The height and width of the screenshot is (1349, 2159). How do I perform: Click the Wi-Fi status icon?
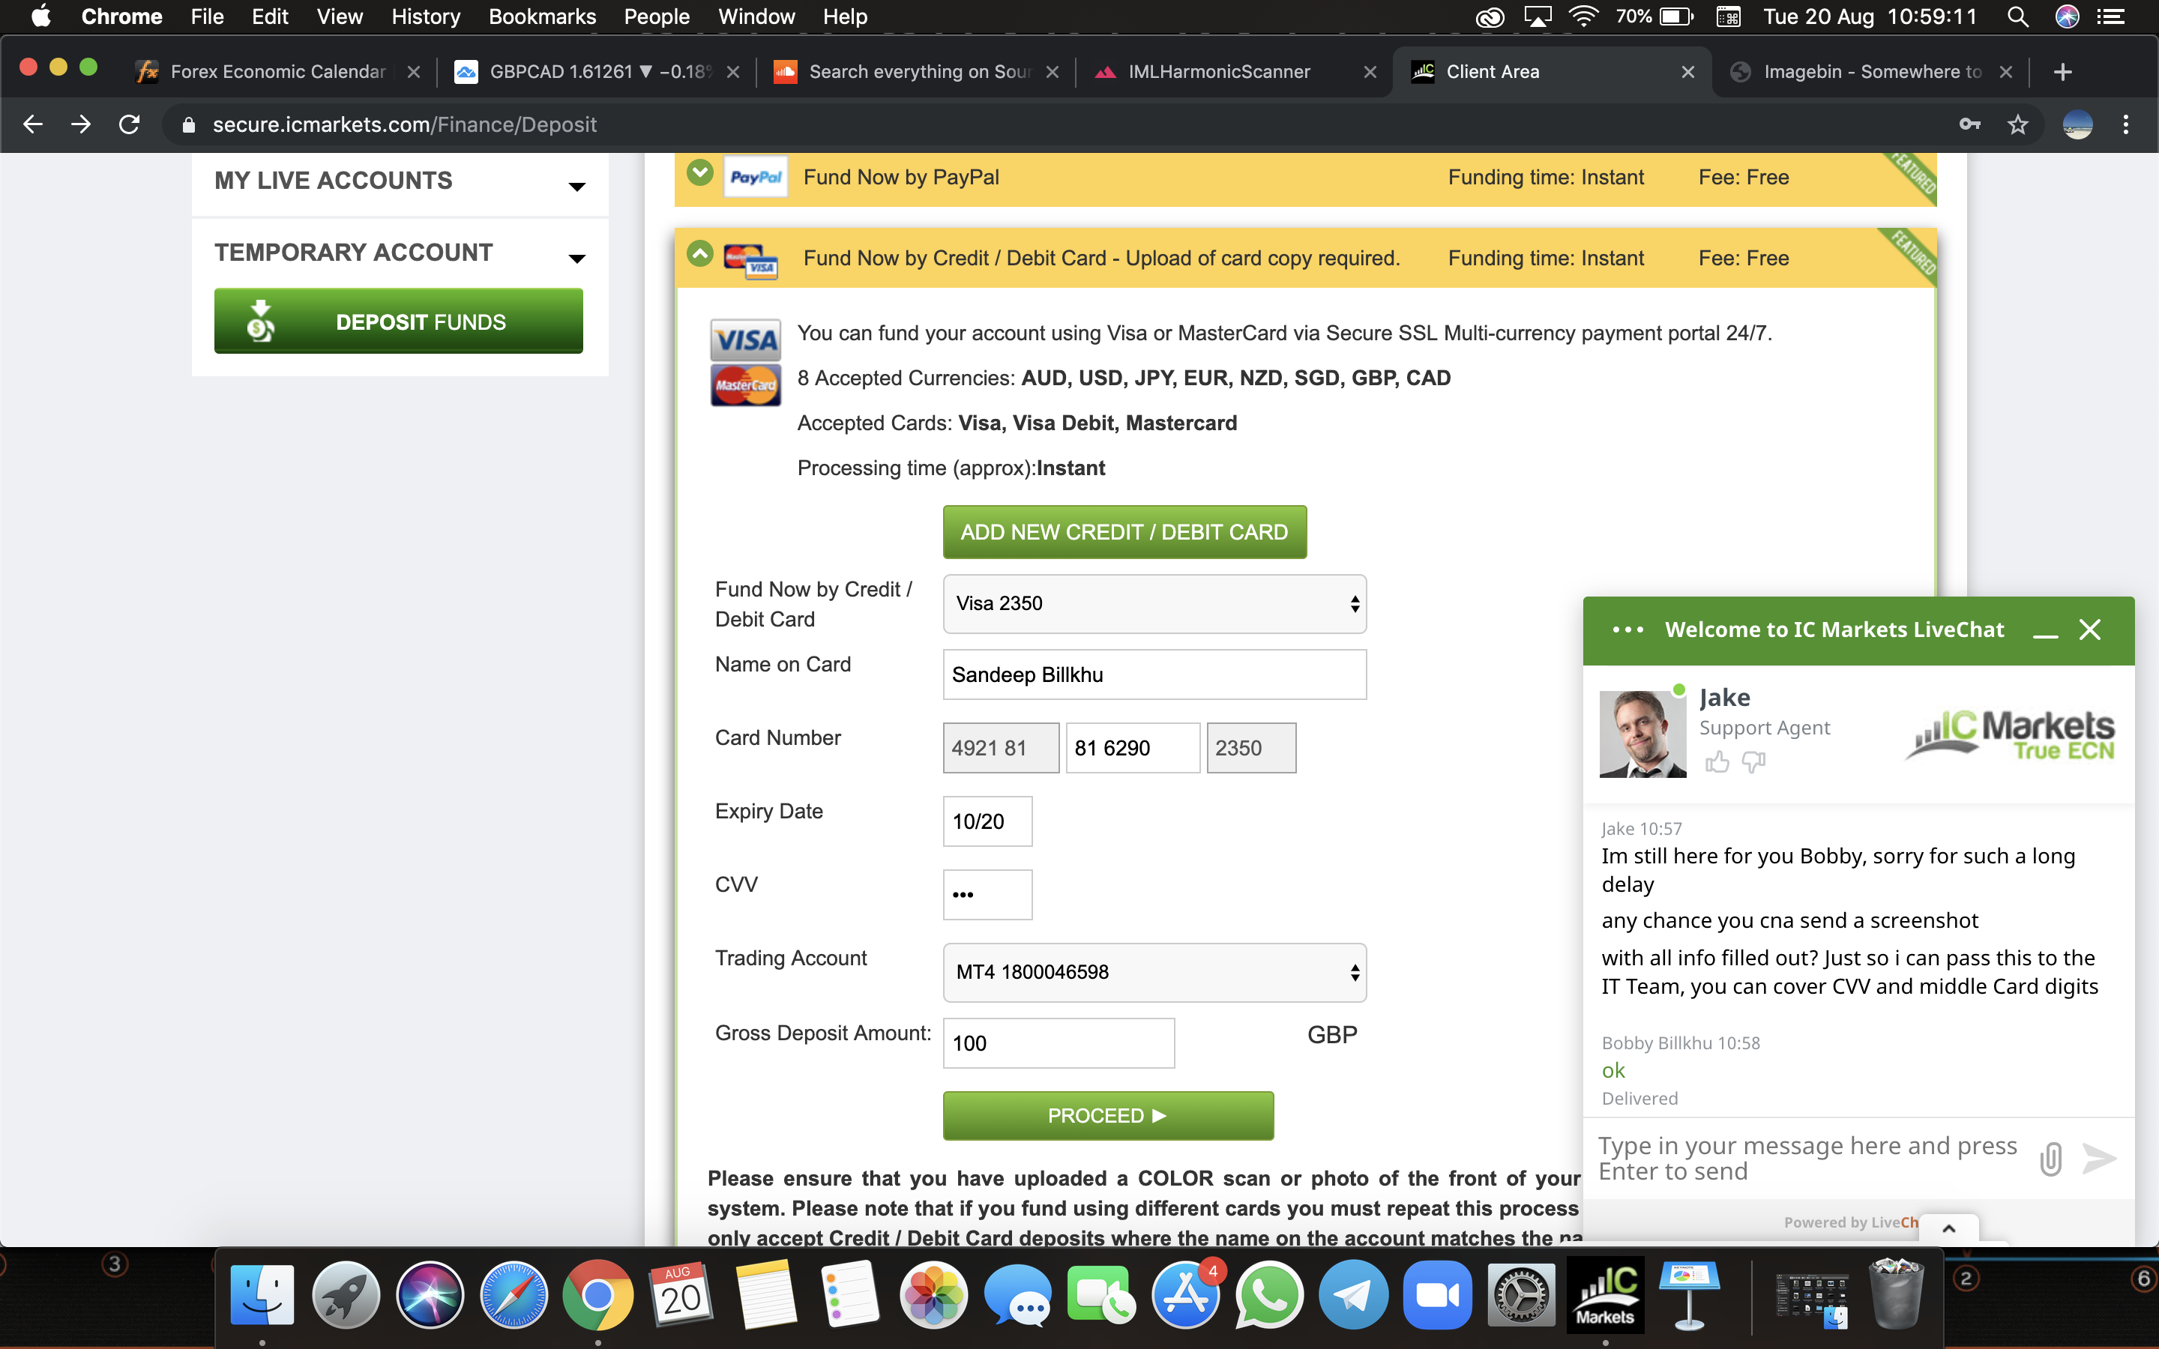(x=1583, y=17)
